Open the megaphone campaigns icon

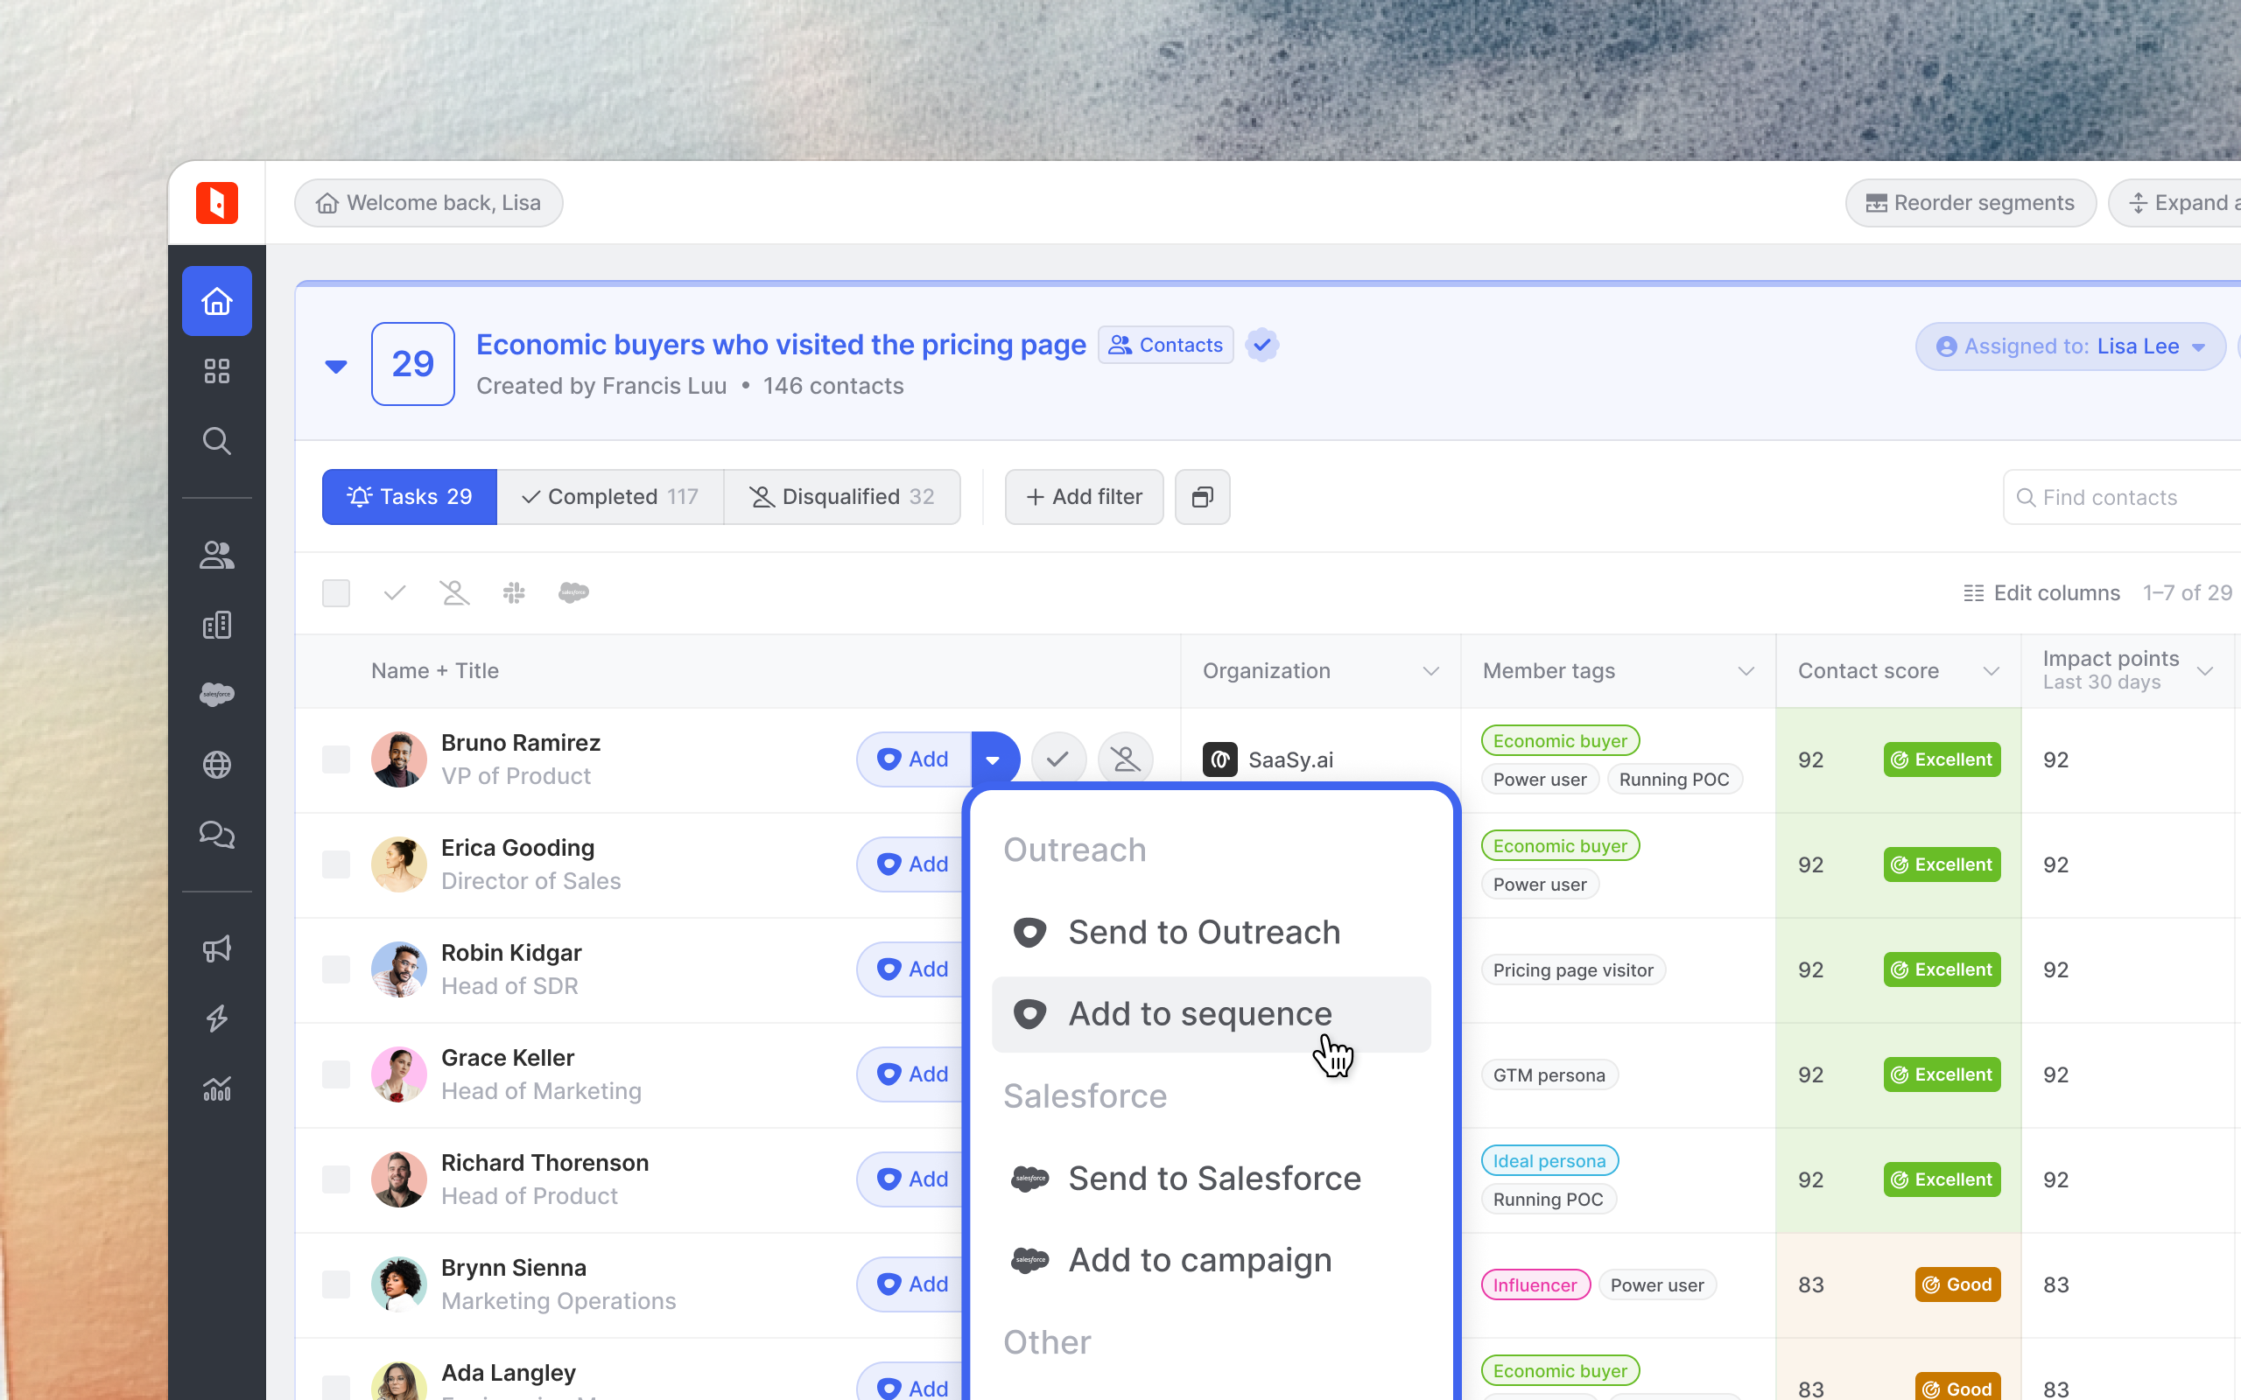click(x=217, y=949)
